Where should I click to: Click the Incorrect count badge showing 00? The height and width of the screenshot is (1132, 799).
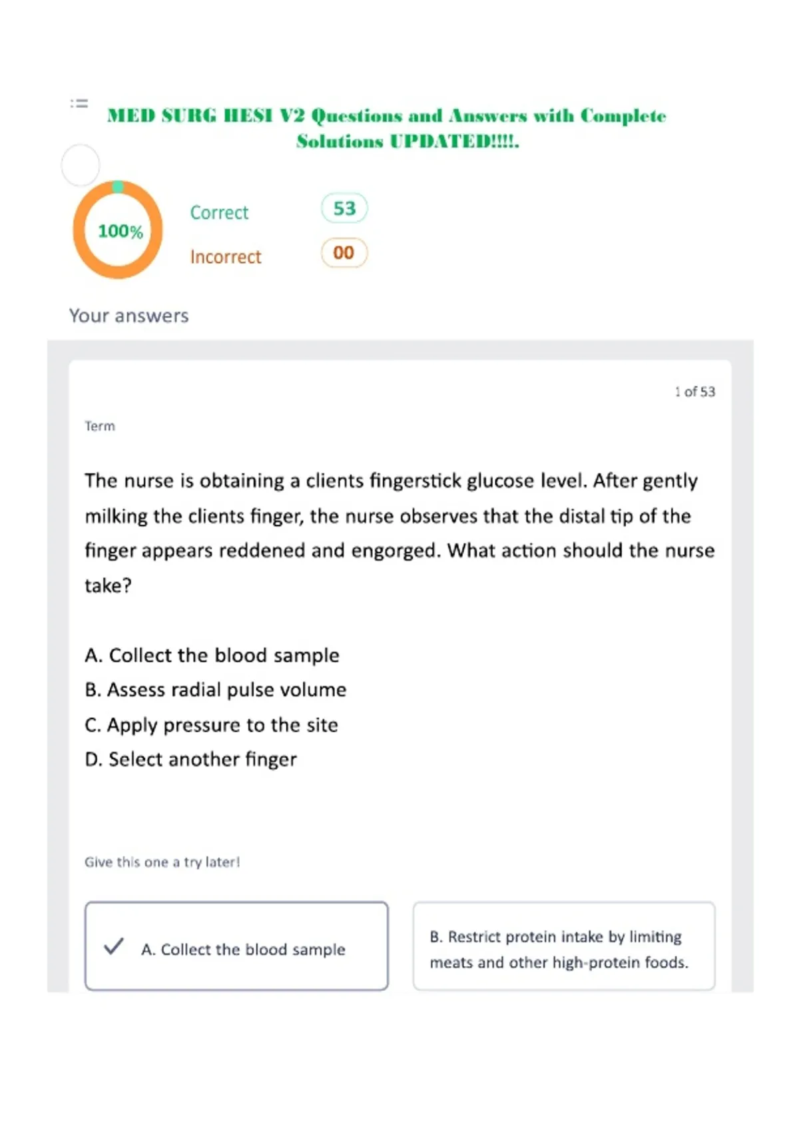click(344, 253)
